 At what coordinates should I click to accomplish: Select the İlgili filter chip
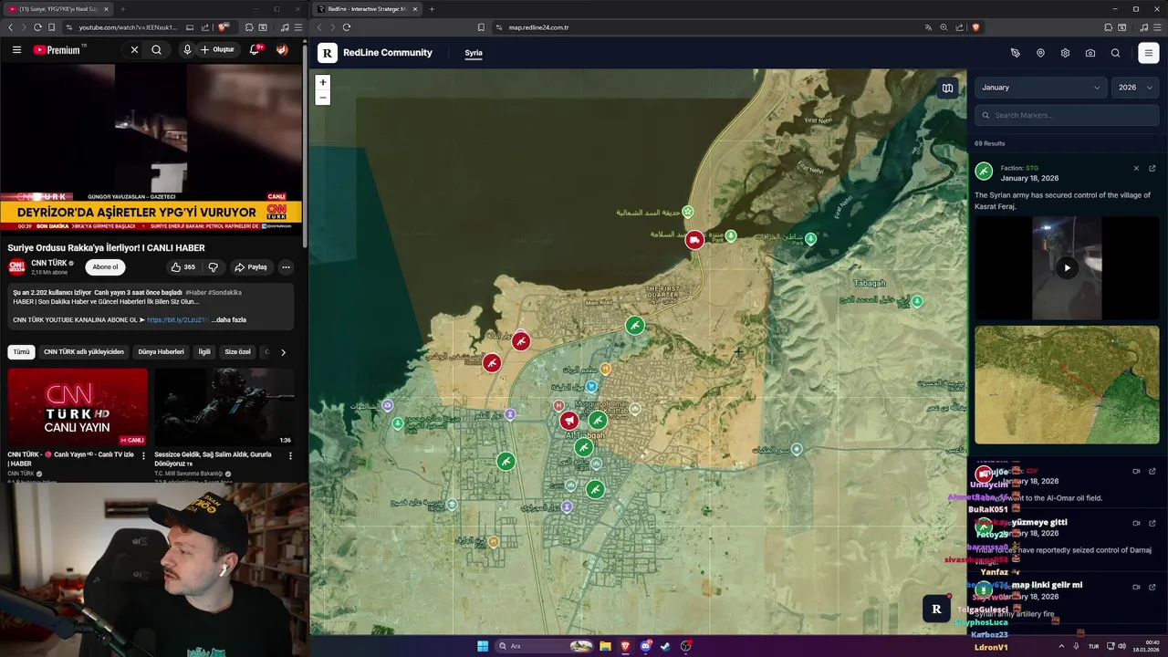click(x=204, y=351)
